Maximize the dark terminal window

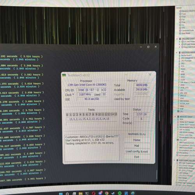click(x=148, y=47)
